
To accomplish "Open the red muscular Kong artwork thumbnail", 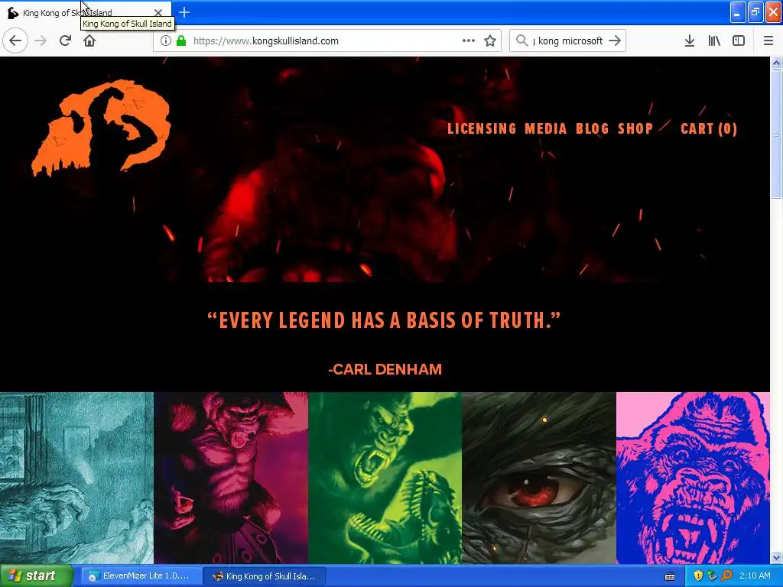I will coord(231,478).
